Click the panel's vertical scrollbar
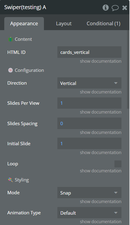The image size is (130, 225). click(x=128, y=69)
